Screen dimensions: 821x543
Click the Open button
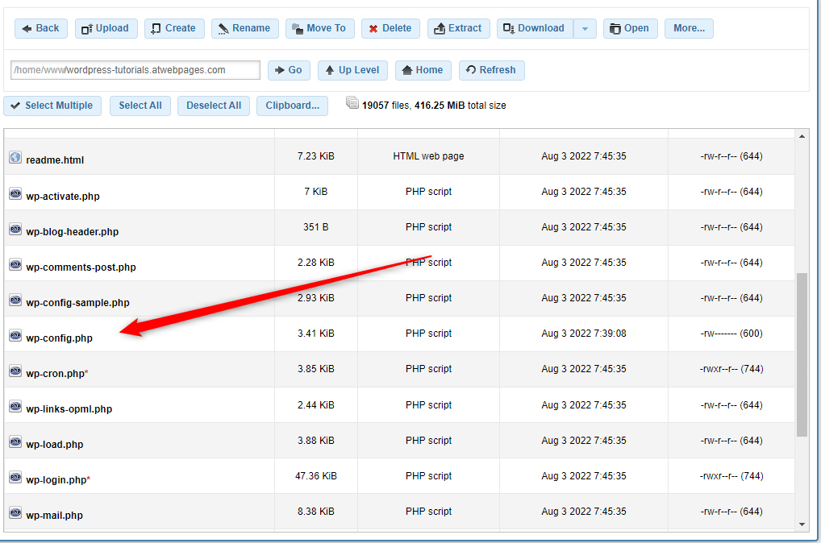click(631, 28)
